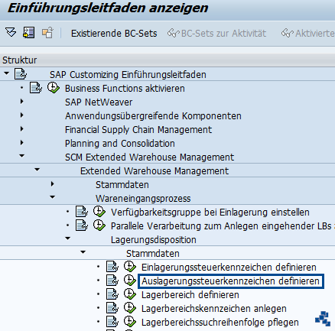Select Planning and Consolidation entry
Image resolution: width=335 pixels, height=331 pixels.
coord(120,144)
